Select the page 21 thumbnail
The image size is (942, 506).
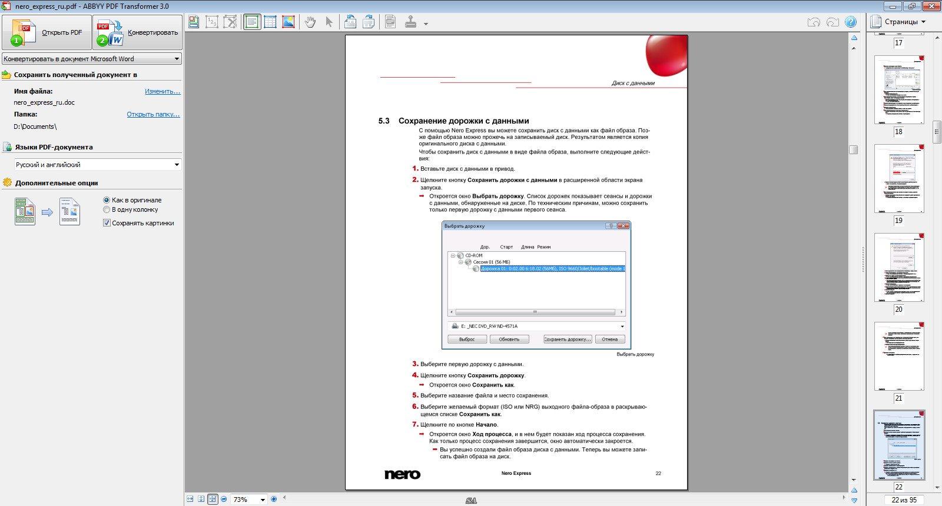(x=899, y=356)
